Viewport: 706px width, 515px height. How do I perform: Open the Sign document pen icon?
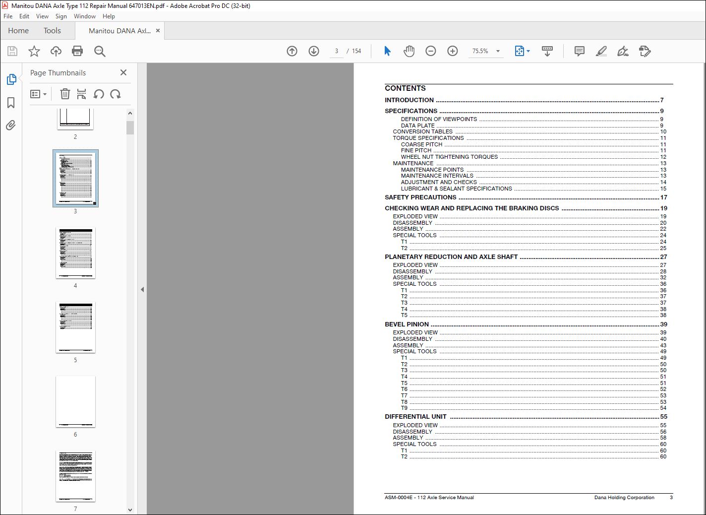coord(623,51)
